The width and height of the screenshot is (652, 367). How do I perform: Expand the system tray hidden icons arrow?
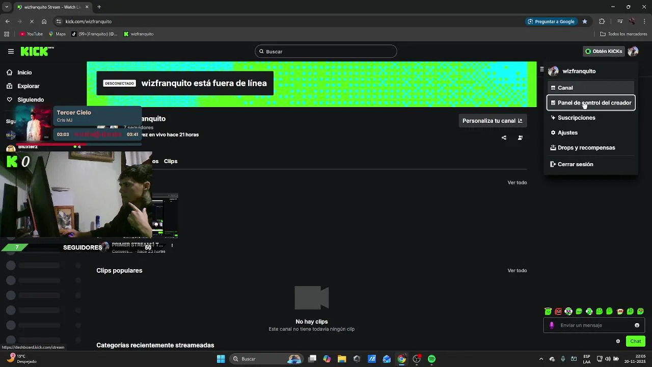[541, 359]
